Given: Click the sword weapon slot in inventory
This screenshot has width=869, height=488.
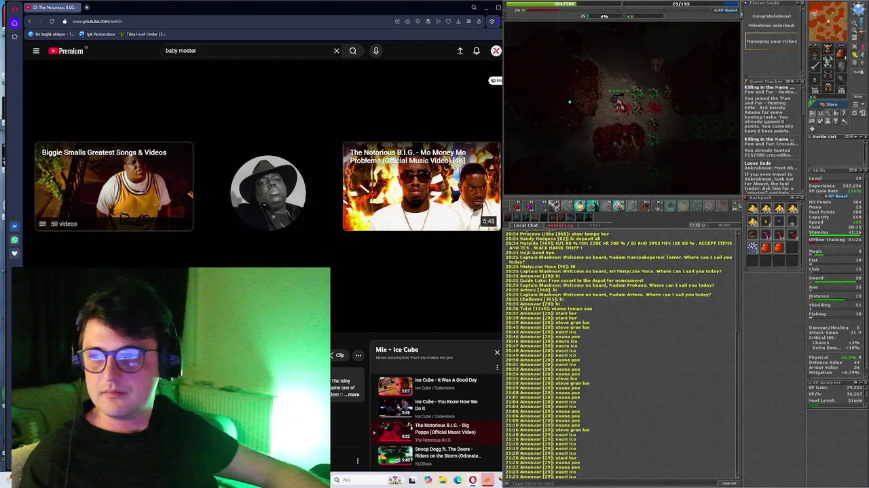Looking at the screenshot, I should (815, 66).
